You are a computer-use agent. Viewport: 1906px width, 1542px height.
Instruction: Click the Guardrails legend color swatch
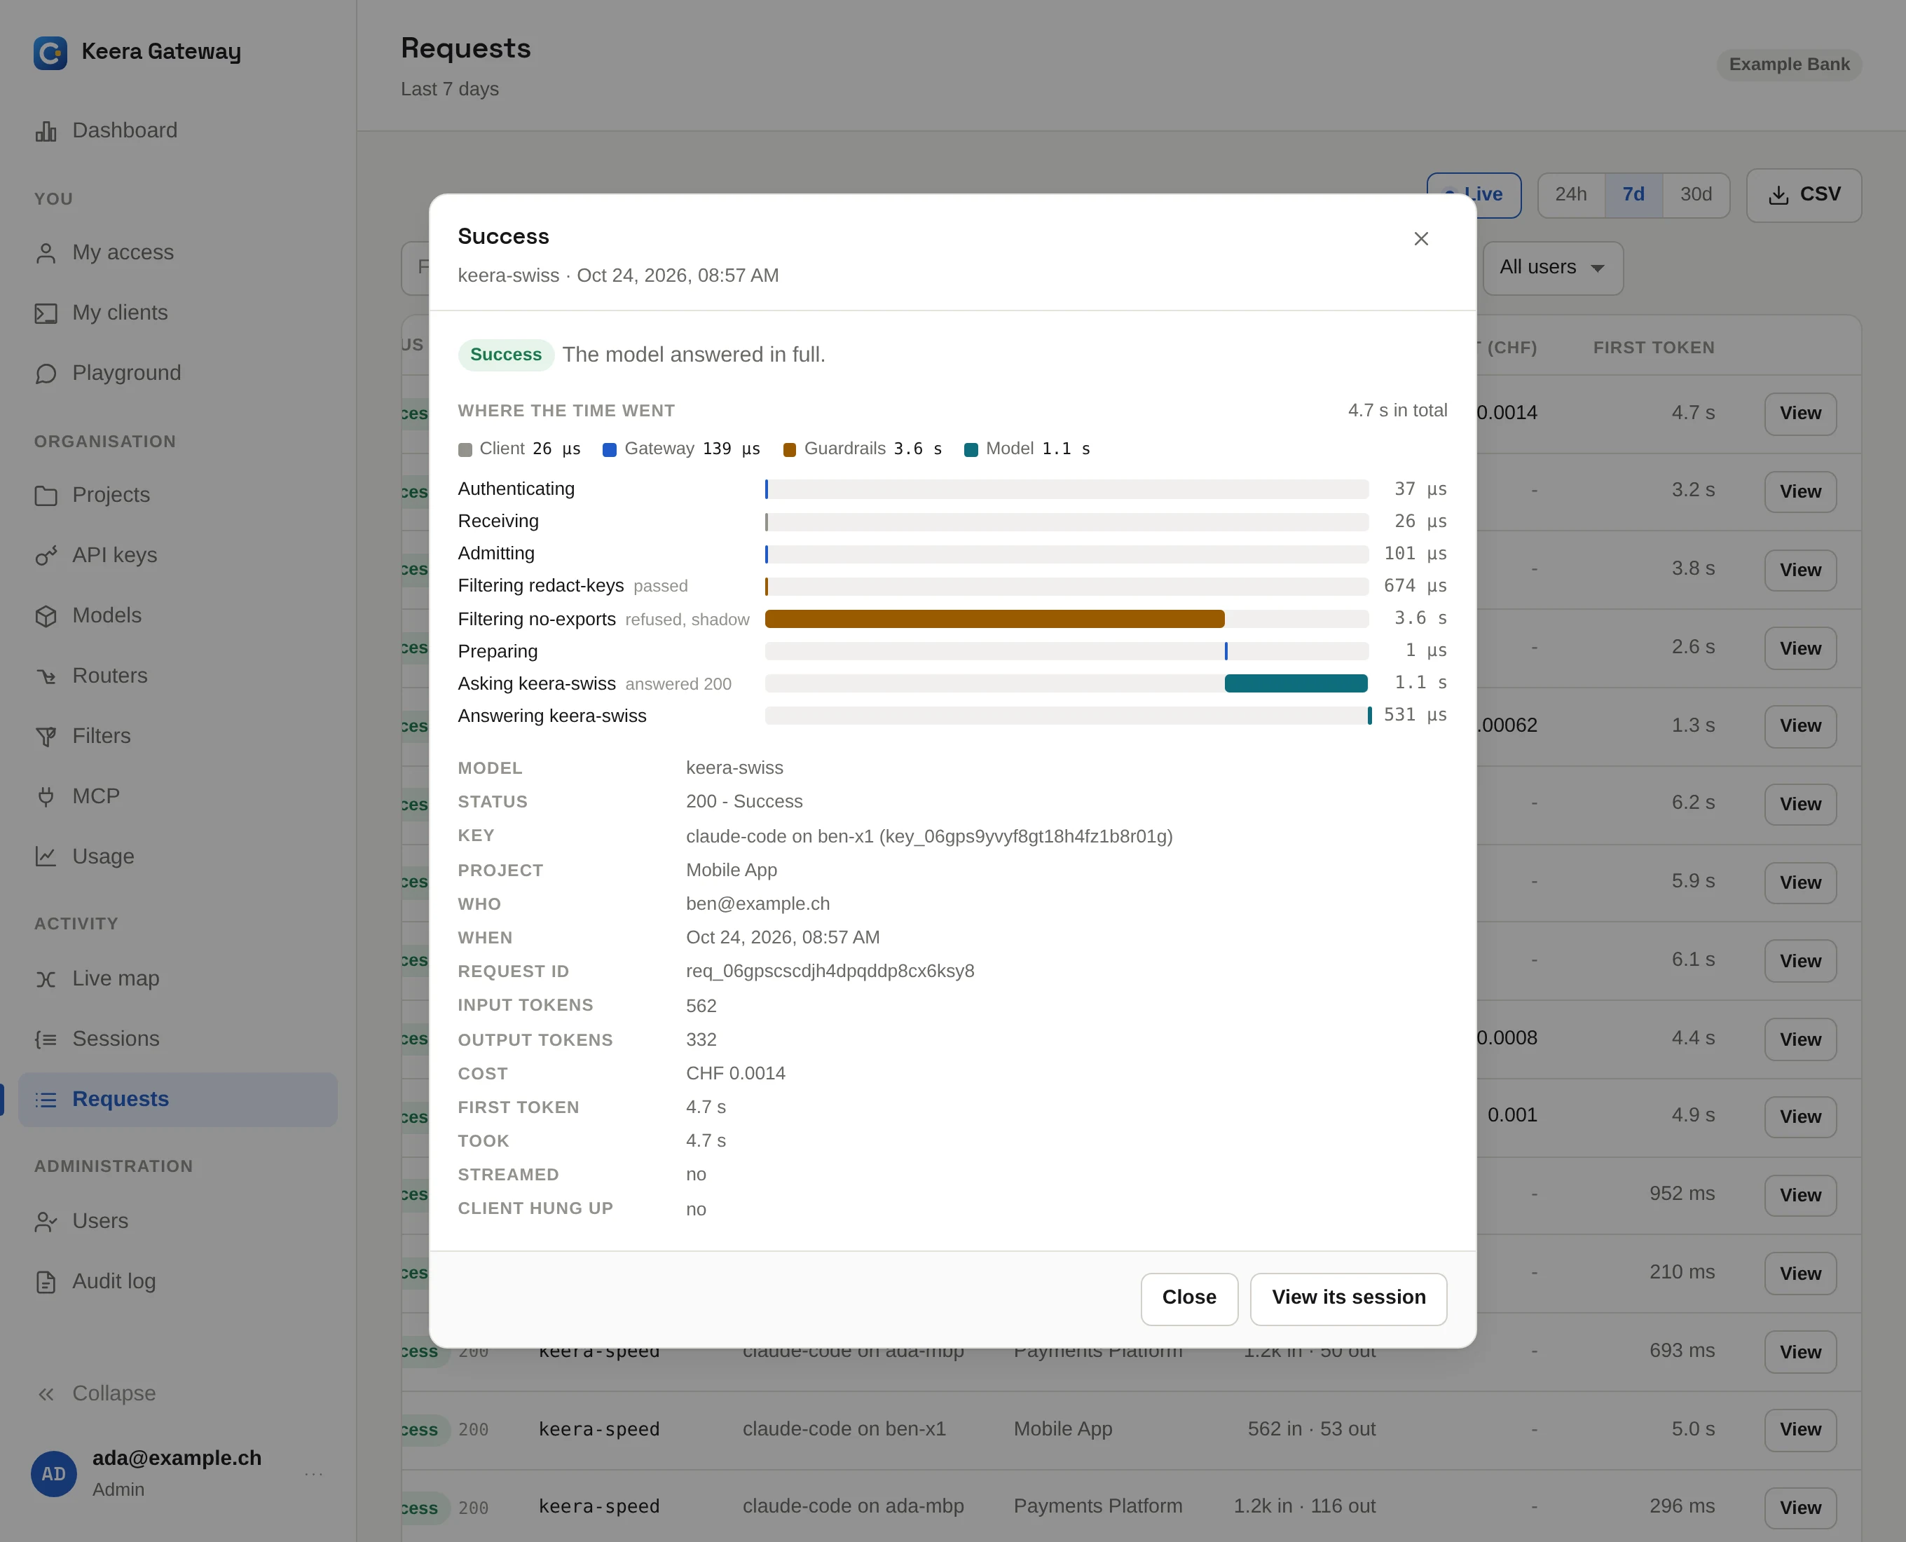pyautogui.click(x=790, y=449)
